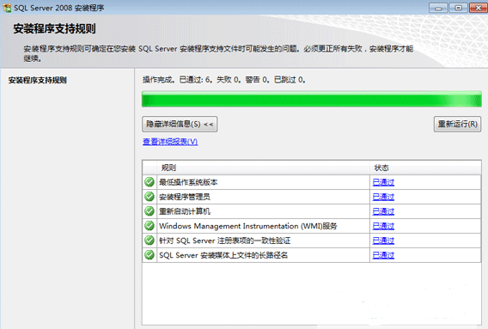The width and height of the screenshot is (488, 329).
Task: Click the 安装程序支持规则 page heading
Action: 54,28
